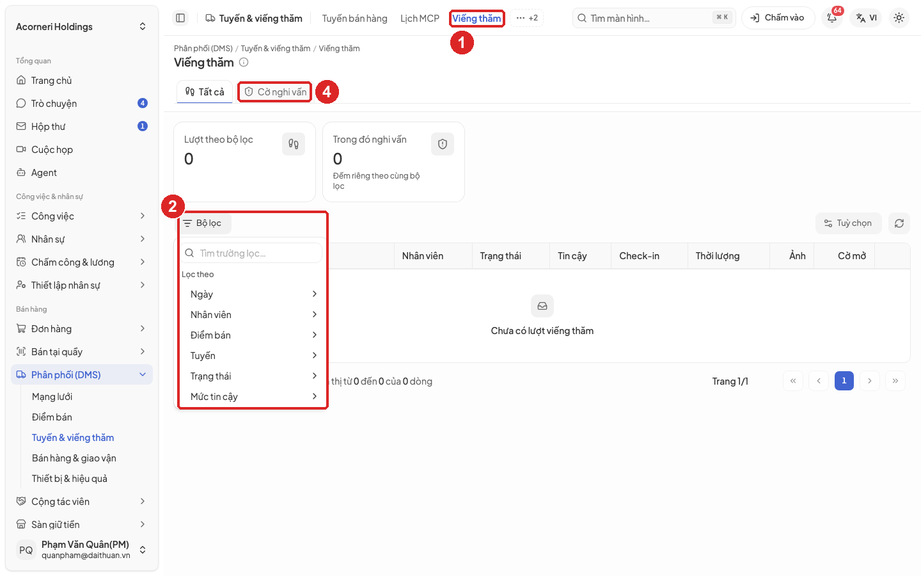Click the shield icon in Trong đó nghi vấn card
This screenshot has width=921, height=576.
[x=443, y=144]
